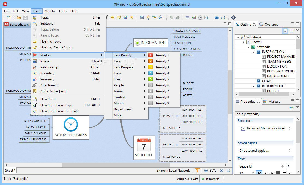Screen dimensions: 304x185
Task: Collapse the REQUIREMENTS outline node
Action: [254, 86]
